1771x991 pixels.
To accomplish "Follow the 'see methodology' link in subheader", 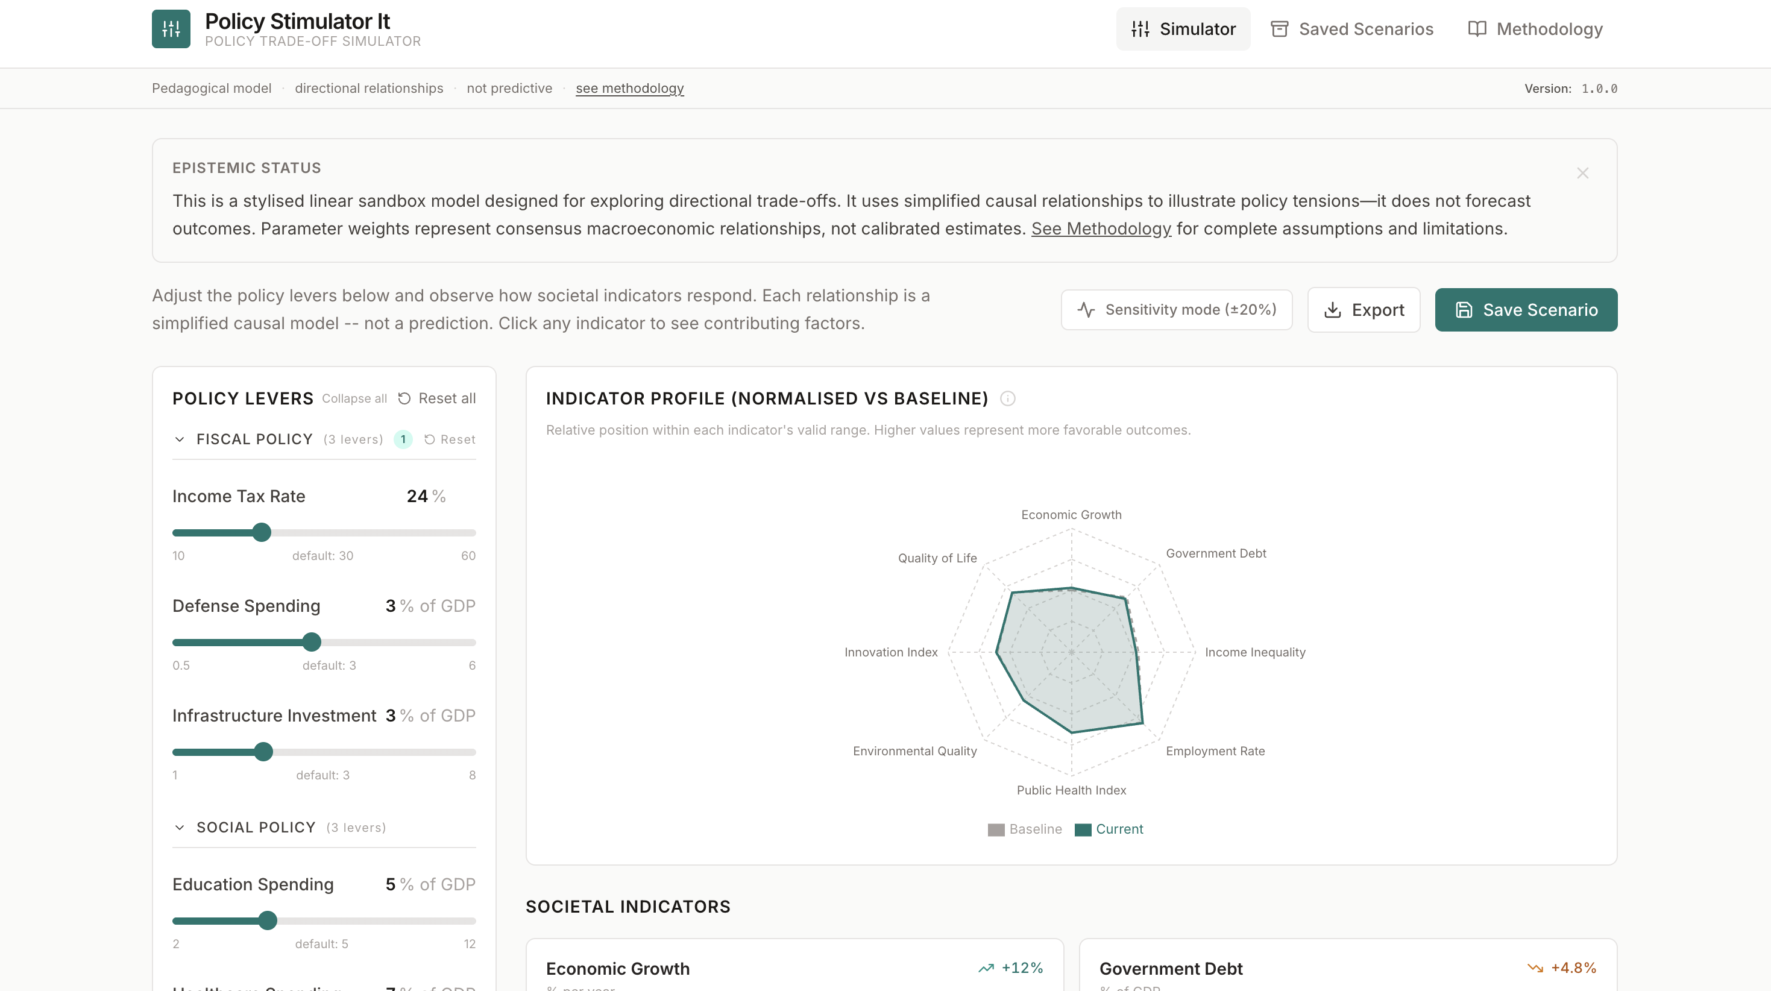I will coord(630,88).
